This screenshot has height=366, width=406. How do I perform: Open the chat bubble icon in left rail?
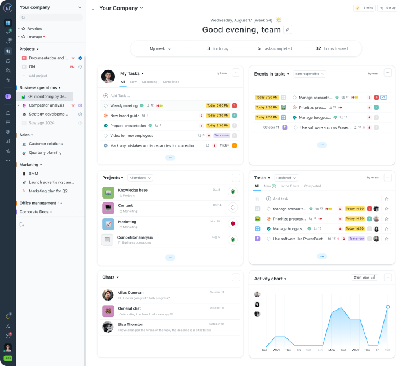[x=8, y=61]
